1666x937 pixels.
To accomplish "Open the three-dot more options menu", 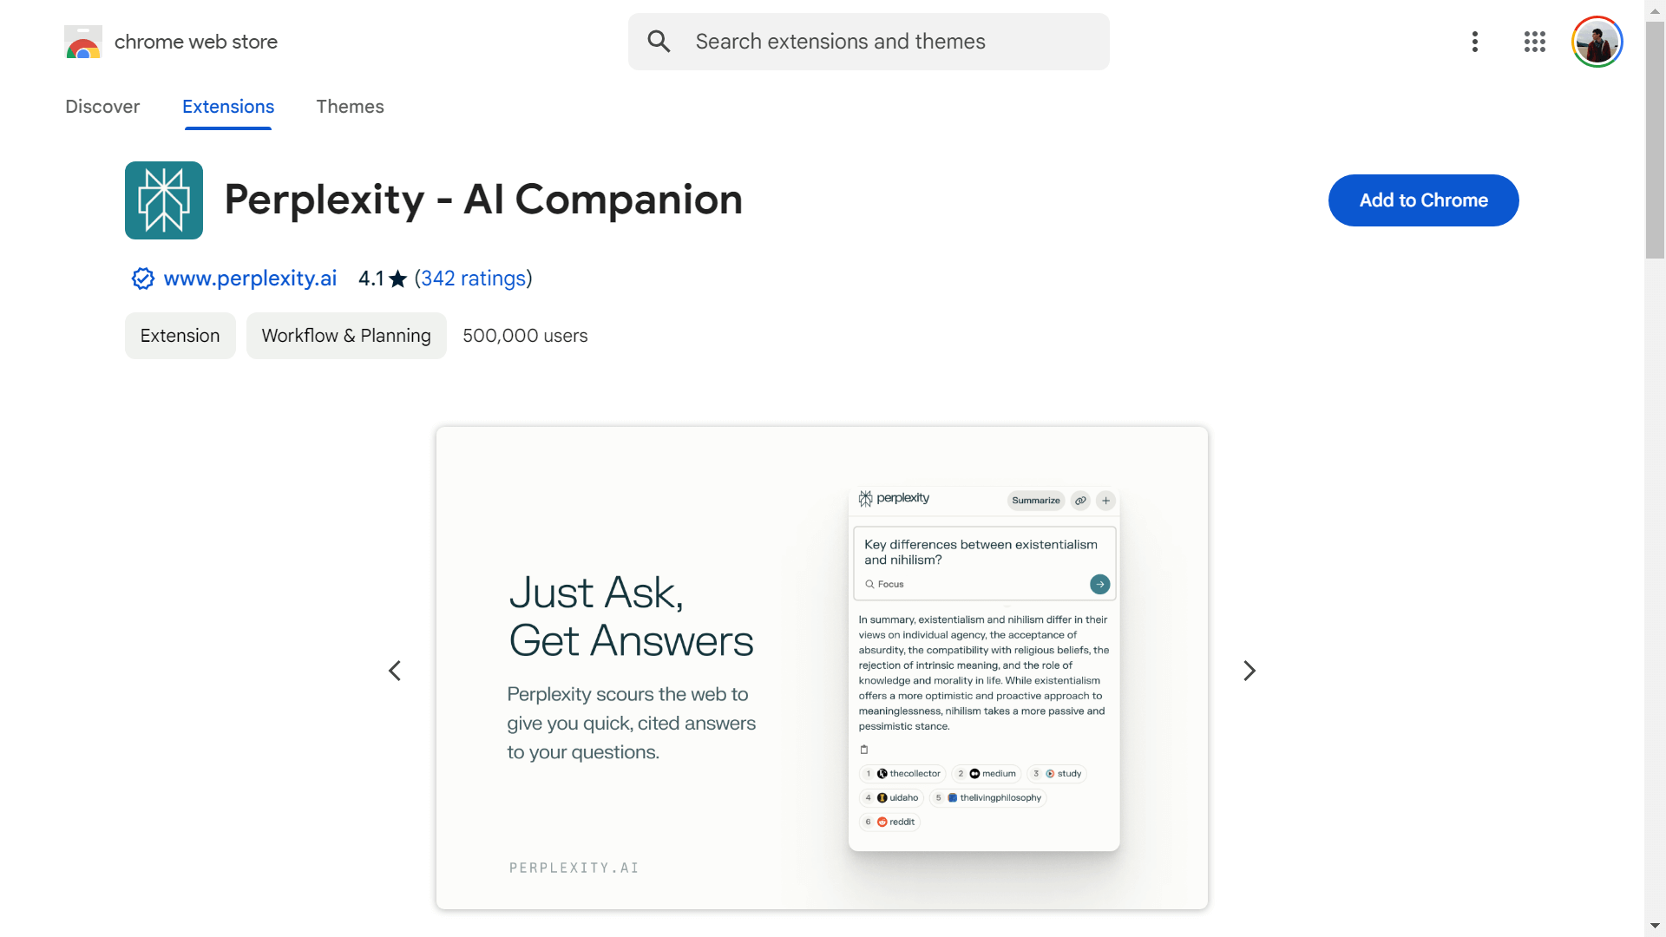I will [x=1475, y=42].
